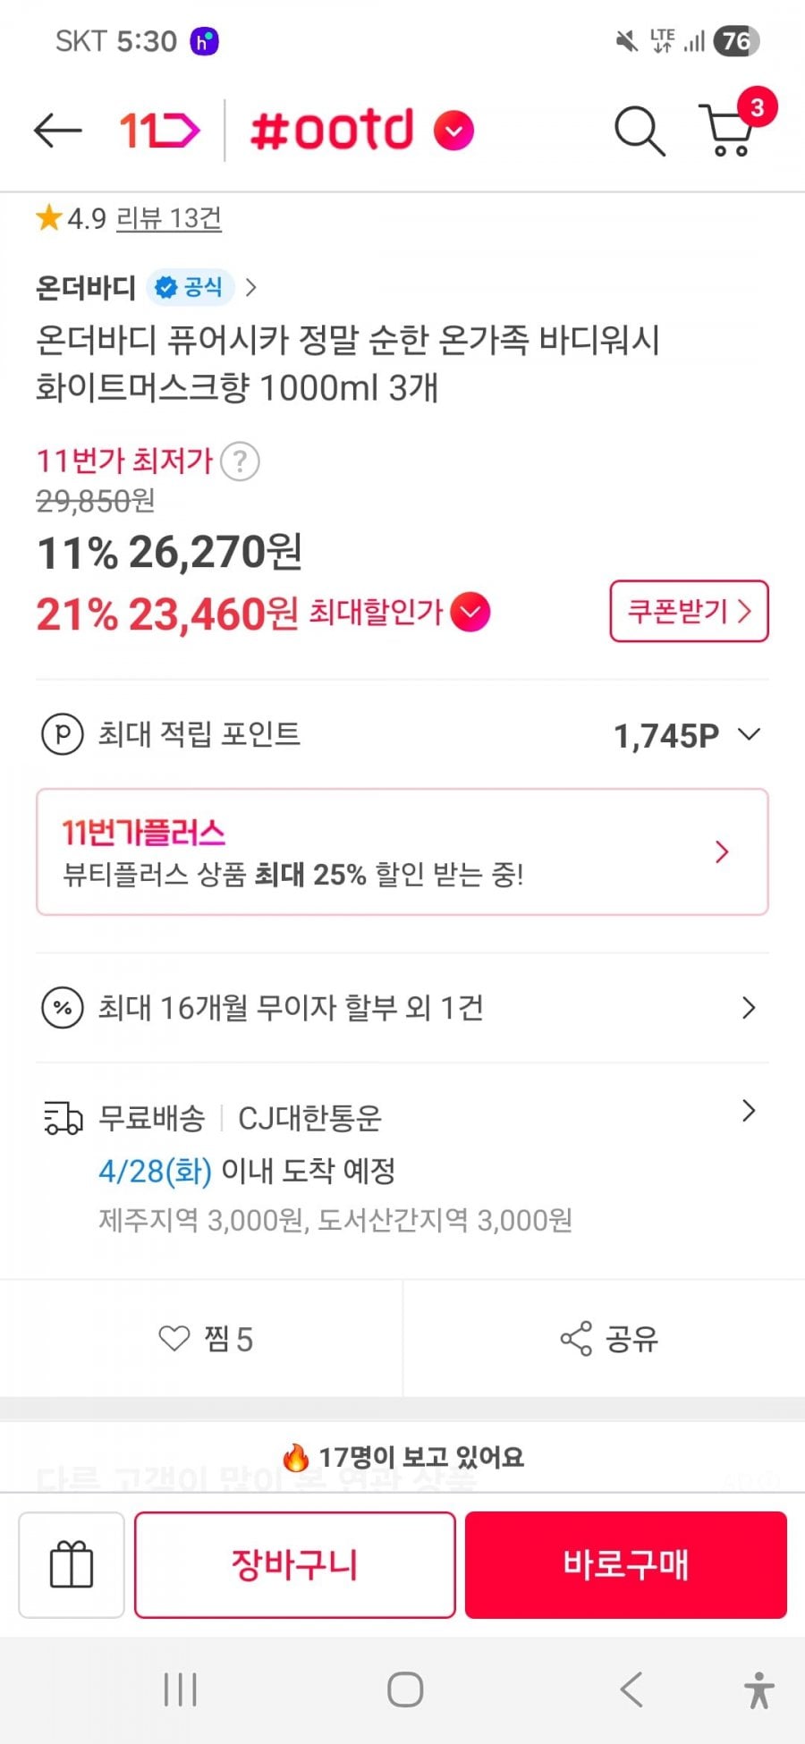Tap the 바로구매 buy now button
The width and height of the screenshot is (805, 1744).
coord(625,1564)
